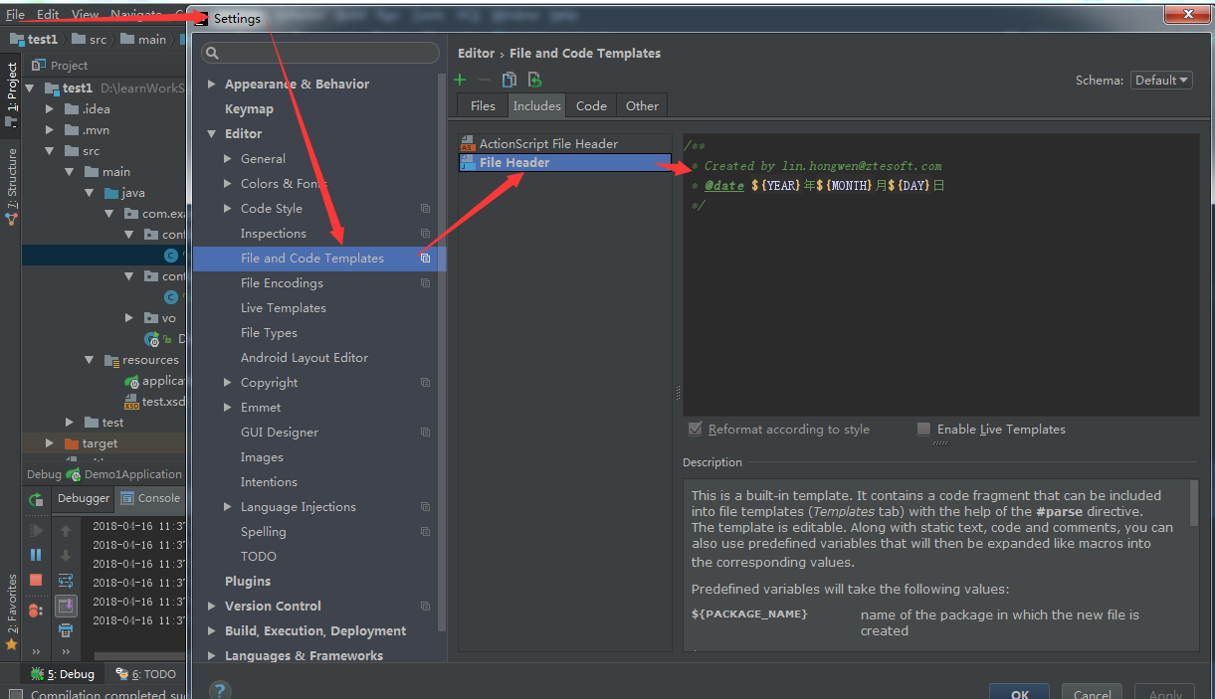Click the target folder icon
Viewport: 1215px width, 699px height.
pyautogui.click(x=72, y=443)
